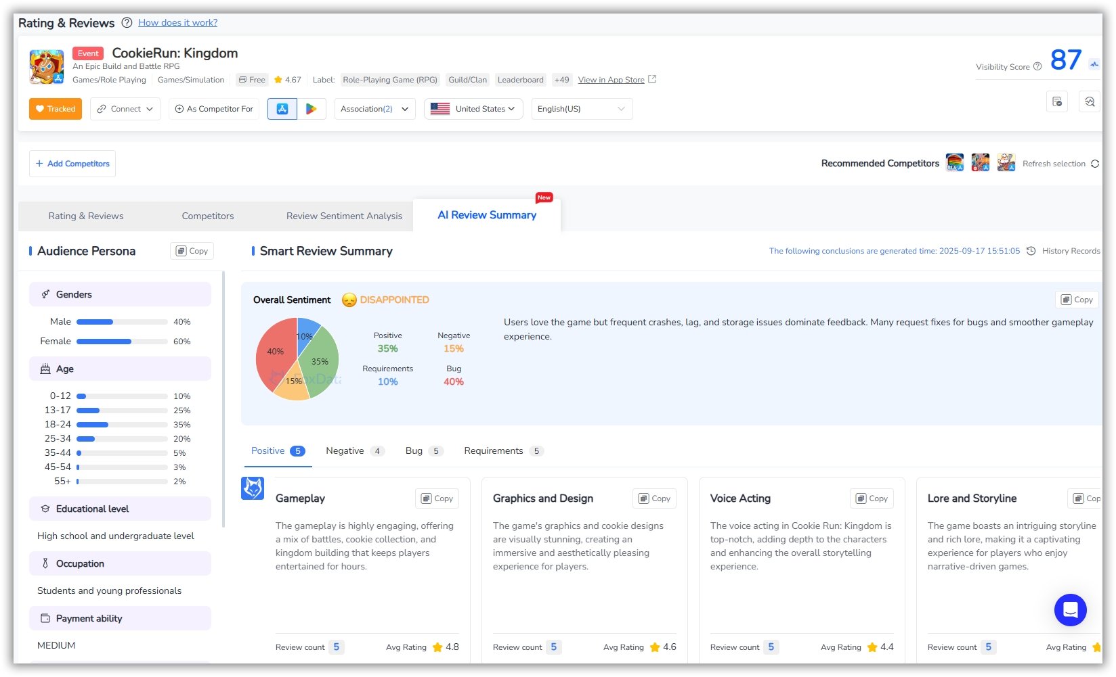
Task: Click the Event badge
Action: click(88, 53)
